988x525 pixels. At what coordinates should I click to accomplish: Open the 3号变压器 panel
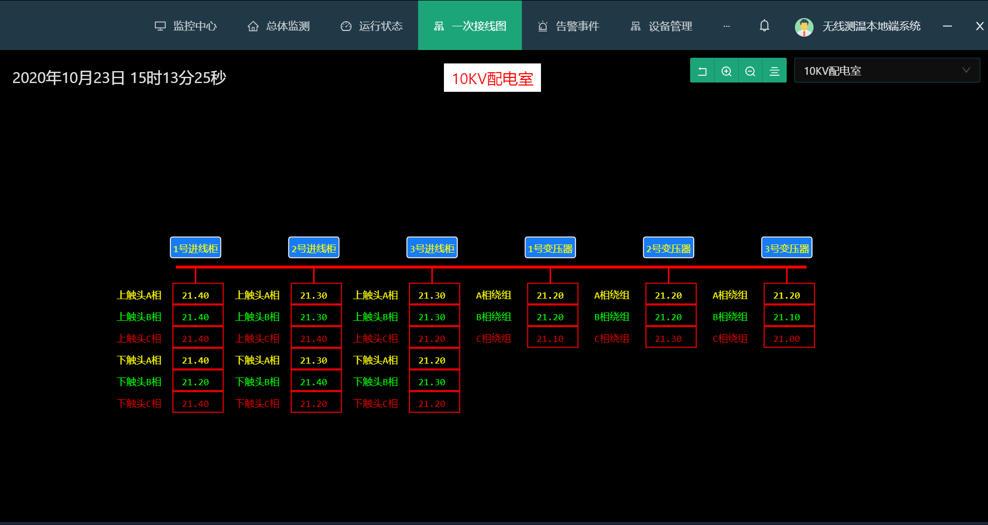pos(787,248)
